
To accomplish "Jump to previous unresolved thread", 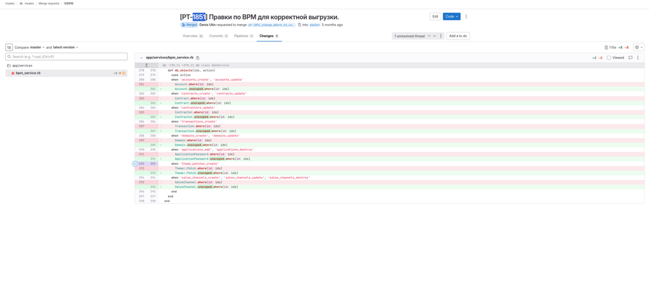I will [x=429, y=36].
